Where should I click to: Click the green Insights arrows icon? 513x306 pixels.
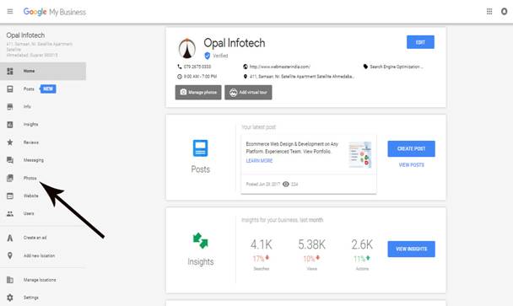pyautogui.click(x=200, y=240)
